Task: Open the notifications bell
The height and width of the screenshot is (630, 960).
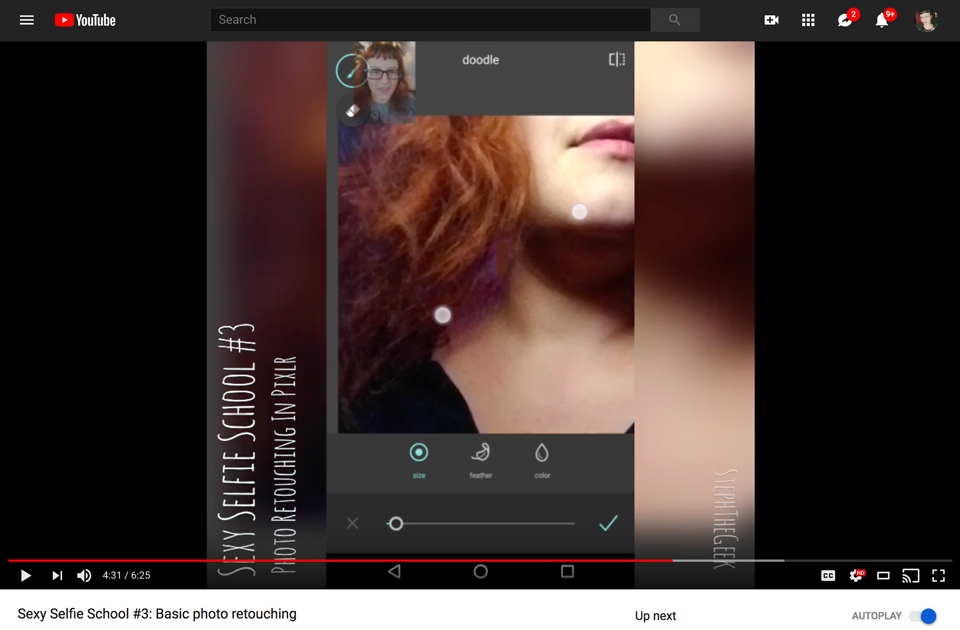Action: coord(882,20)
